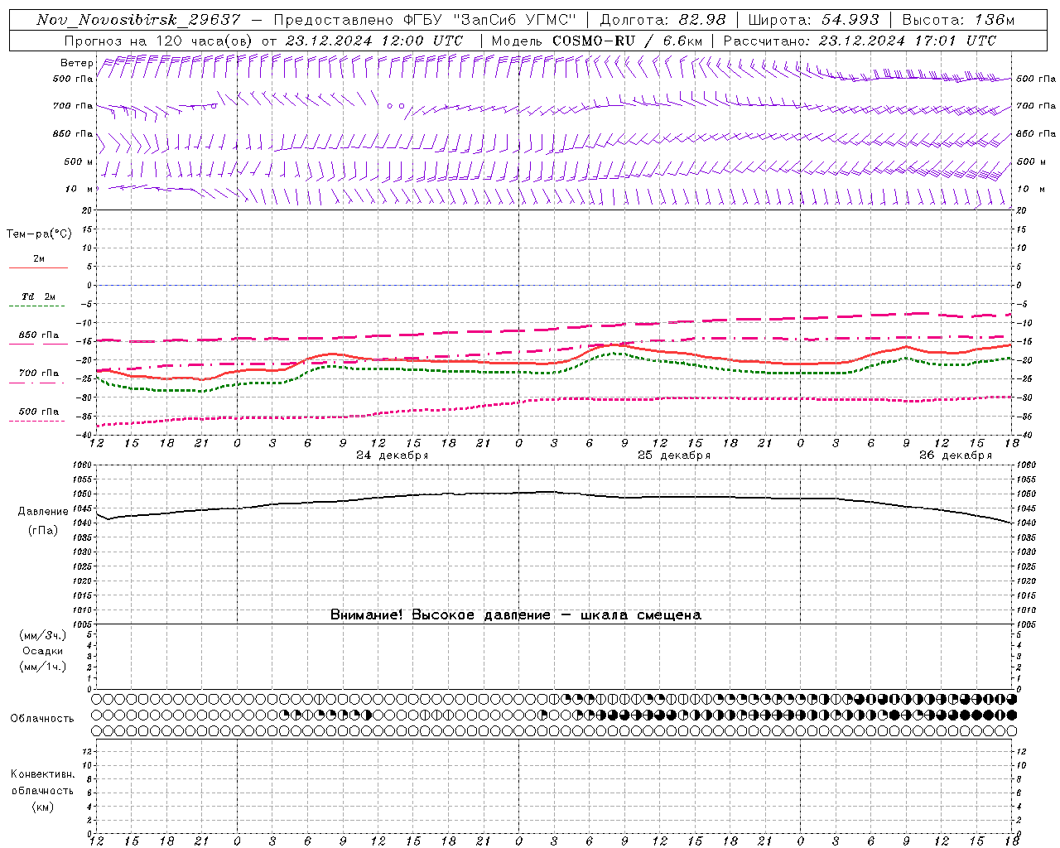Select the model name 'COSMO-RU / 6.6км'

(x=627, y=41)
